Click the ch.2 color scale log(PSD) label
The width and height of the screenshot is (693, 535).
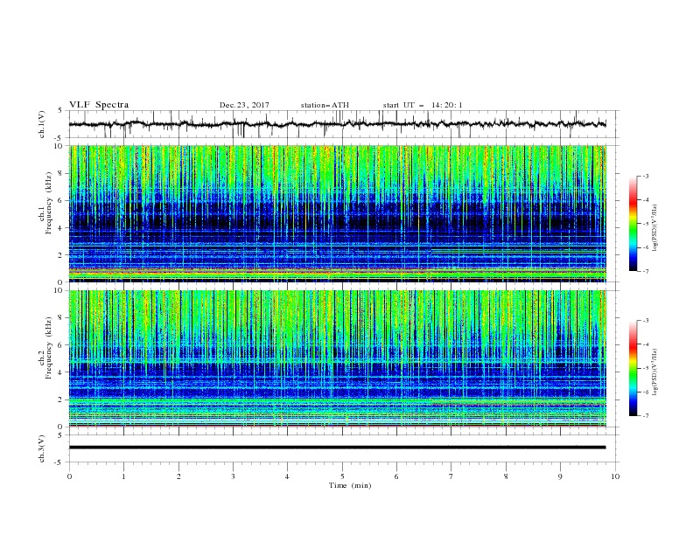pos(654,372)
